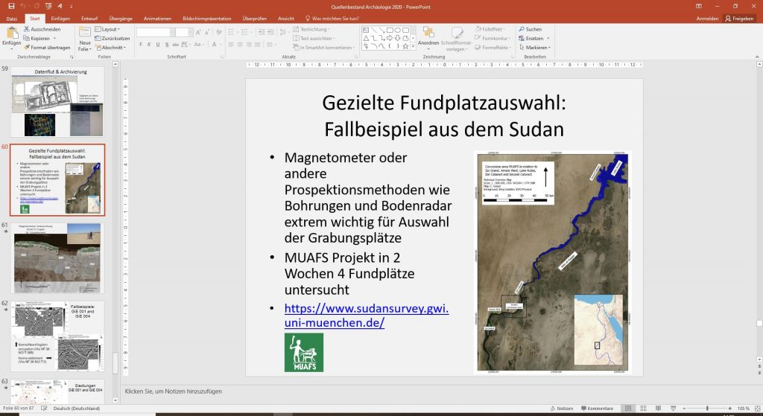The height and width of the screenshot is (416, 763).
Task: Click Suchen magnifier in Bearbeiten group
Action: (x=531, y=29)
